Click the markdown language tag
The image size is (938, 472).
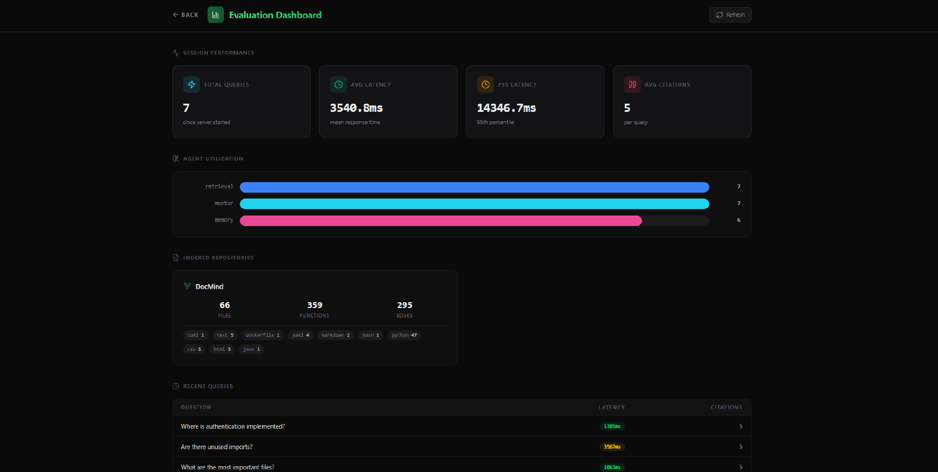pyautogui.click(x=335, y=336)
